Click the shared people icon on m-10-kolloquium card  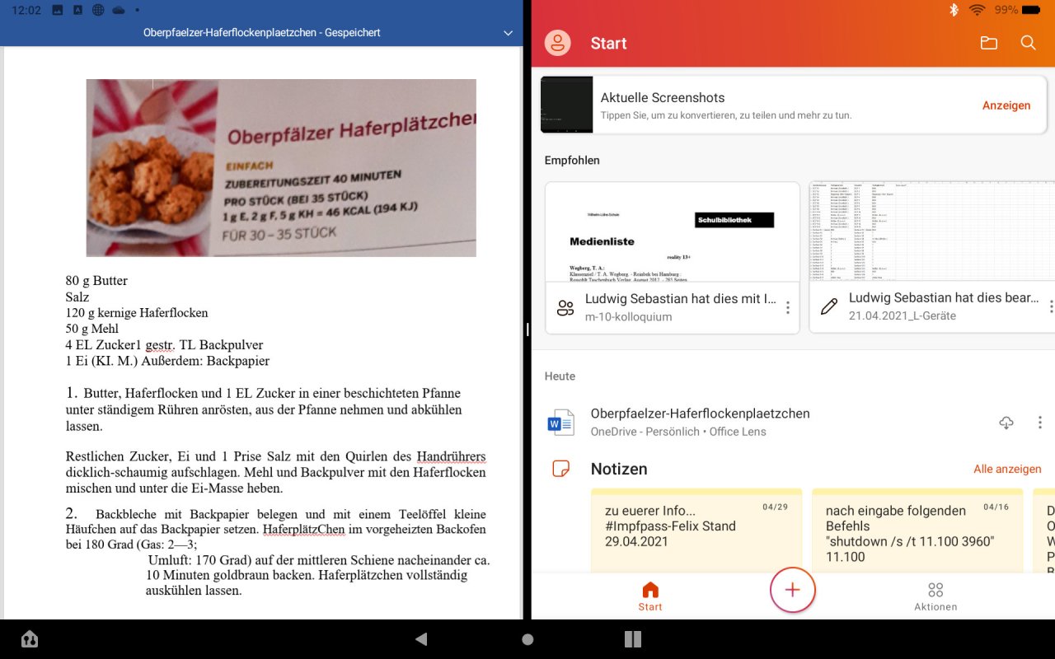[565, 308]
